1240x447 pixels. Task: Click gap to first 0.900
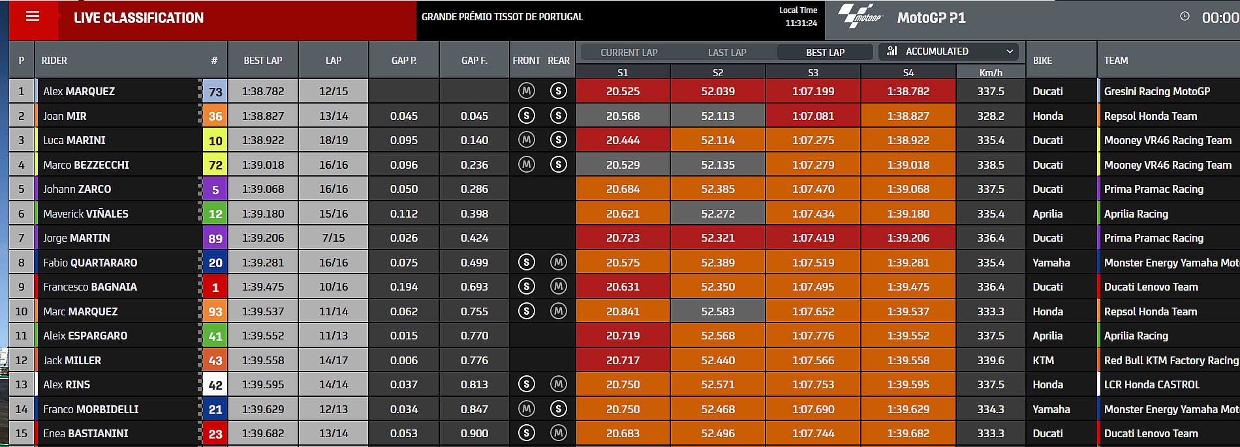coord(474,433)
